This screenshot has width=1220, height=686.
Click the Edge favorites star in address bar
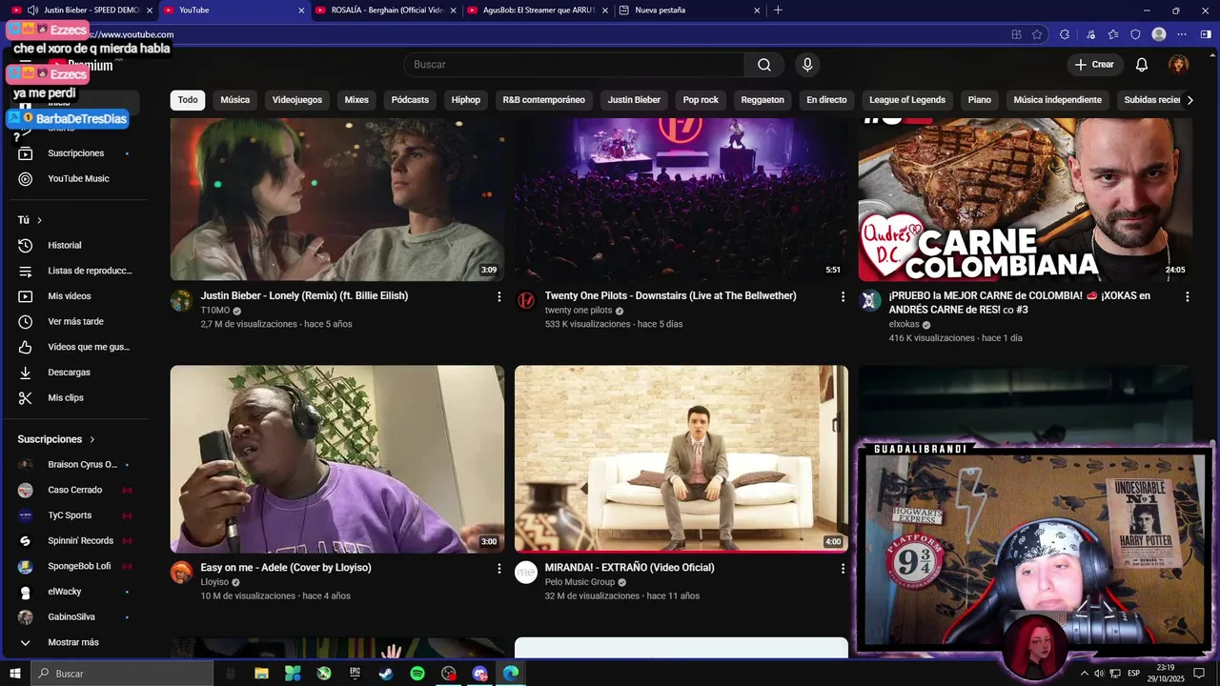pos(1038,34)
